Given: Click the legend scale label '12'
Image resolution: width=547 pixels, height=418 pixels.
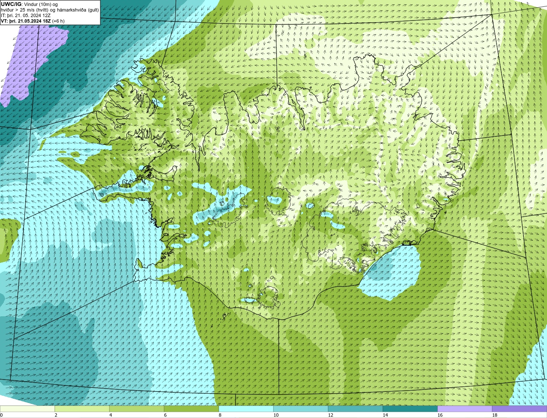Looking at the screenshot, I should click(x=331, y=415).
